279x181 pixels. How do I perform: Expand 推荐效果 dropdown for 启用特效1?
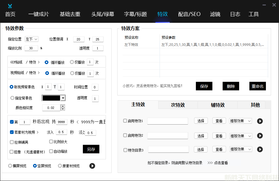coord(241,121)
